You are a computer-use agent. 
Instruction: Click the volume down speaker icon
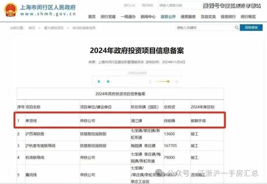pos(150,82)
